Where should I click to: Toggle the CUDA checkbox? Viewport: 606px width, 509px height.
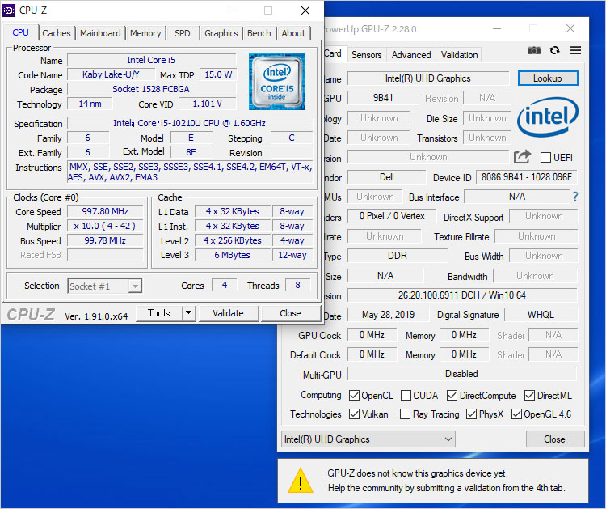(x=406, y=395)
